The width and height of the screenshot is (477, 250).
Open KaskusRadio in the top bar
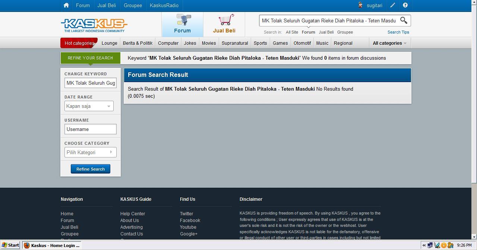pos(164,5)
